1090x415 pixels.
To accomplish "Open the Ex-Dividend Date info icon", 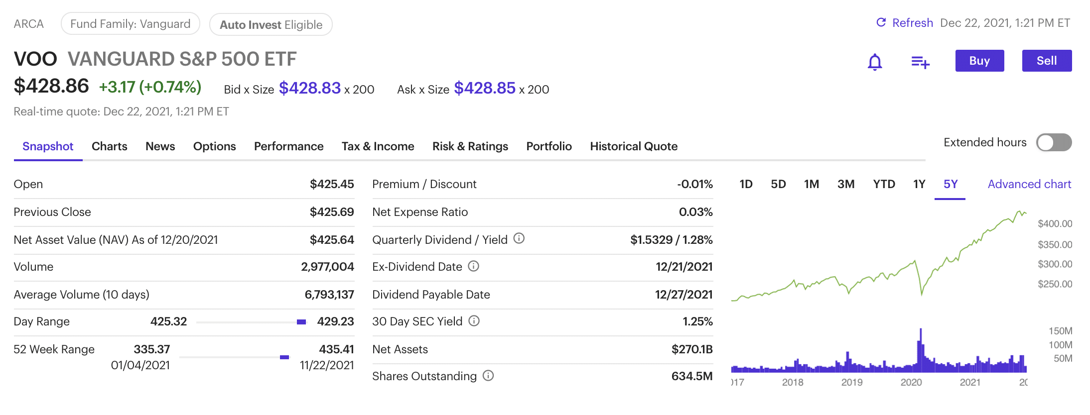I will tap(473, 266).
